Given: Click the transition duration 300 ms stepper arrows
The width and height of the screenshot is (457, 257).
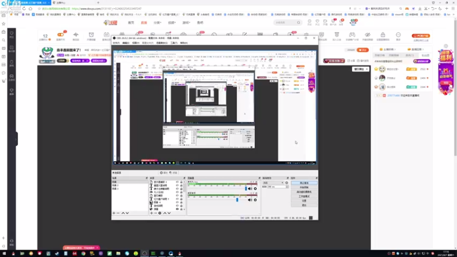Looking at the screenshot, I should 287,187.
